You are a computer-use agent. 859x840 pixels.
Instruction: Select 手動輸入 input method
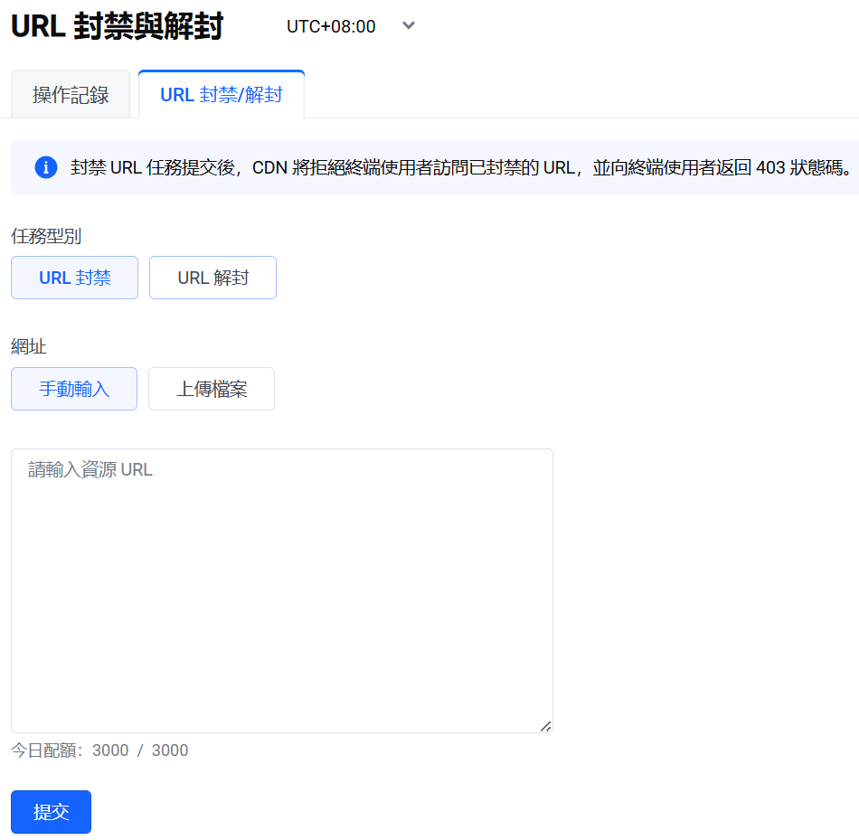(74, 389)
